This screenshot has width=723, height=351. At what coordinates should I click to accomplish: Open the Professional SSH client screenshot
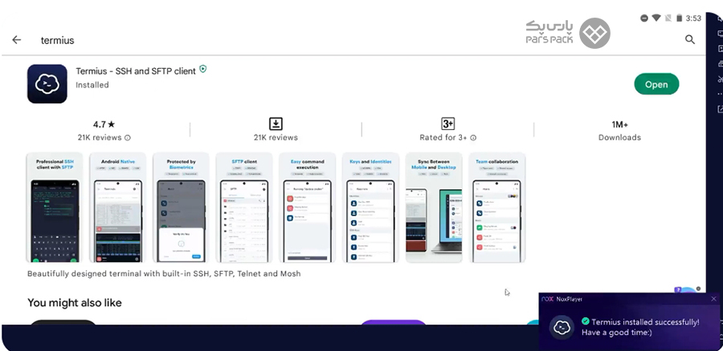click(x=55, y=208)
